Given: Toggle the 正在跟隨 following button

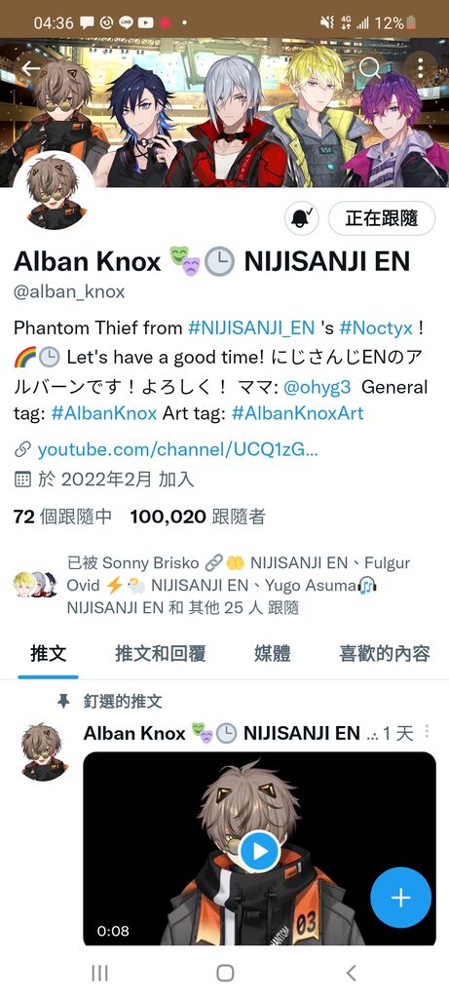Looking at the screenshot, I should coord(382,219).
